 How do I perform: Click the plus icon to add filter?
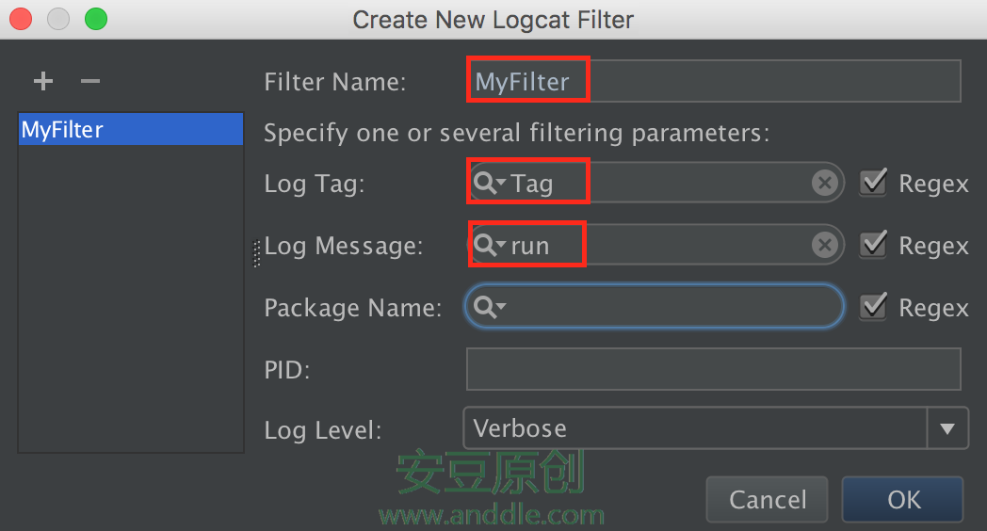click(x=43, y=82)
